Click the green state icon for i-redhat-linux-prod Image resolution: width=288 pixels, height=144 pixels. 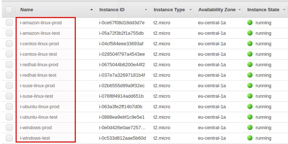tap(250, 64)
